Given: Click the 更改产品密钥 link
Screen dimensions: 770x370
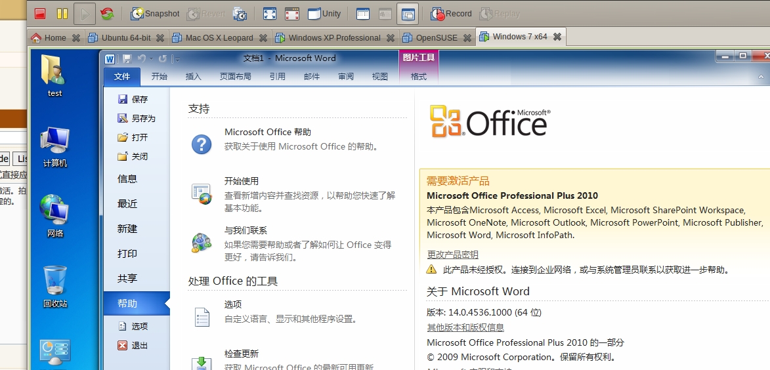Looking at the screenshot, I should (x=452, y=255).
